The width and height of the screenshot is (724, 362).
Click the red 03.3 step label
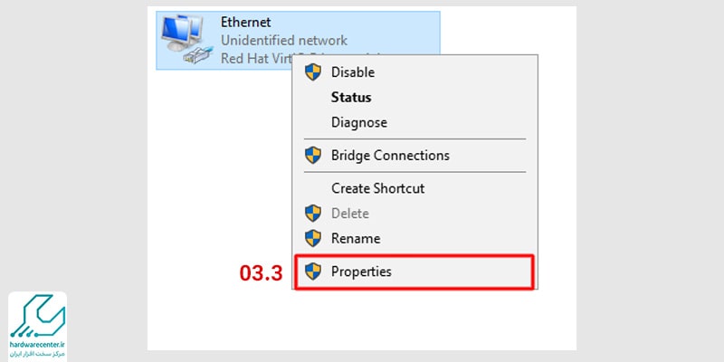[x=261, y=273]
